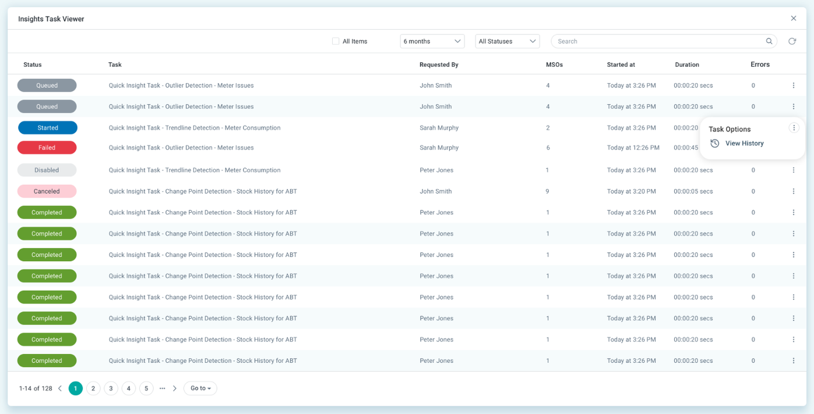Click the refresh icon beside search
Screen dimensions: 814x414
[x=792, y=41]
